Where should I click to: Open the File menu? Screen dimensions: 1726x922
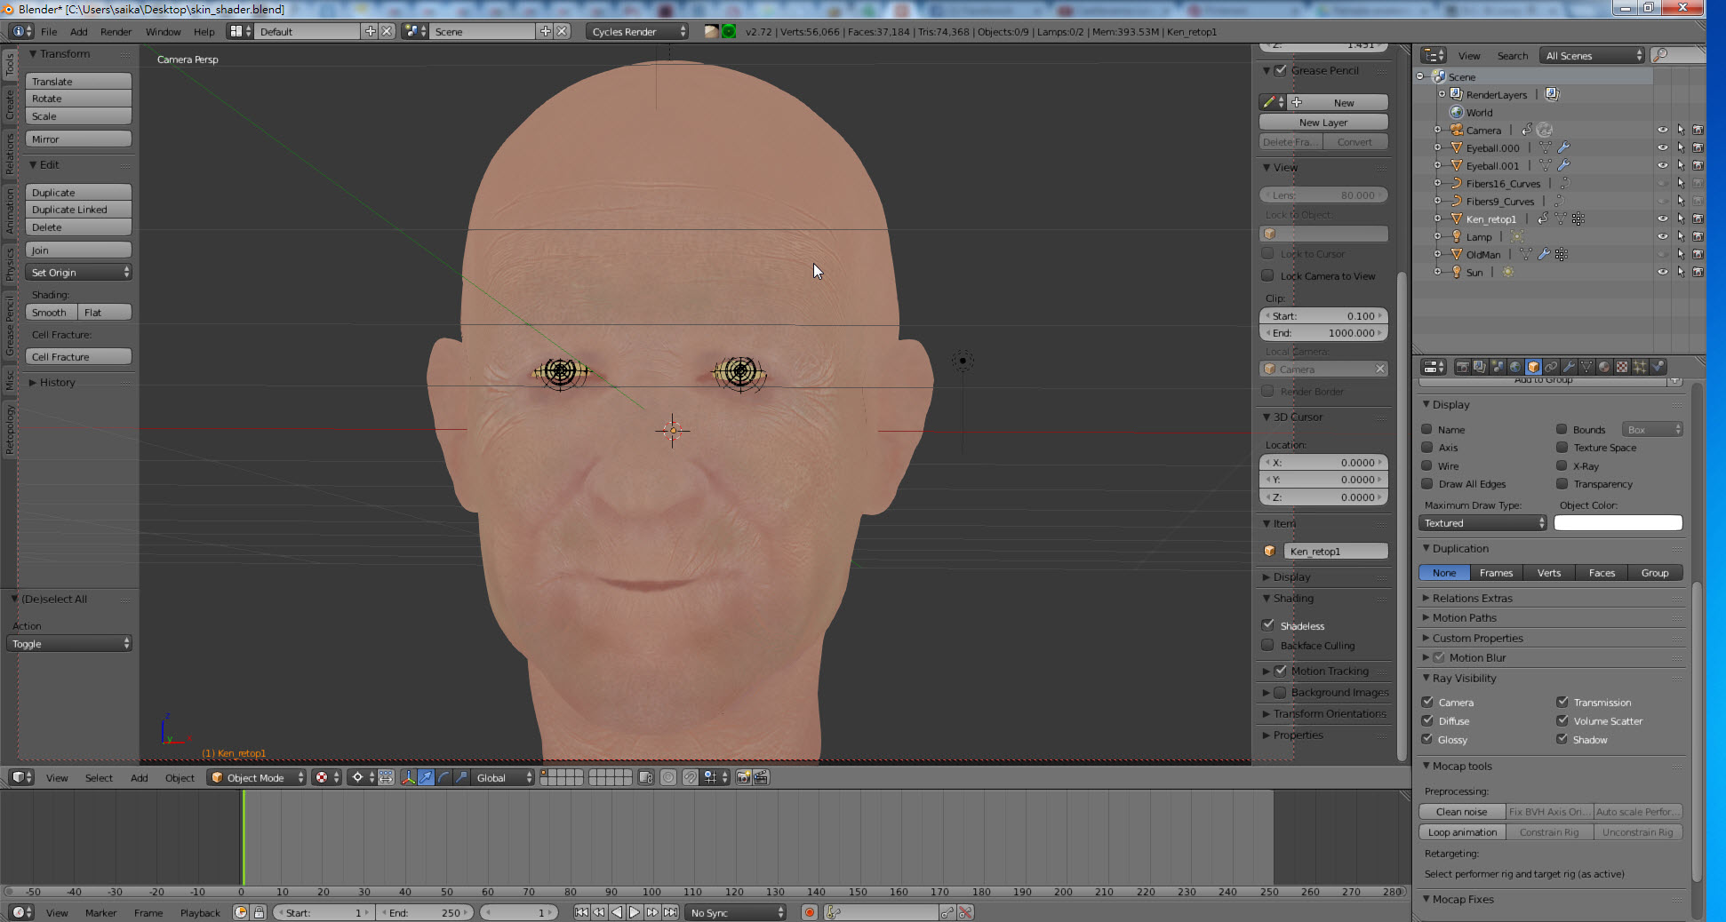[x=49, y=31]
